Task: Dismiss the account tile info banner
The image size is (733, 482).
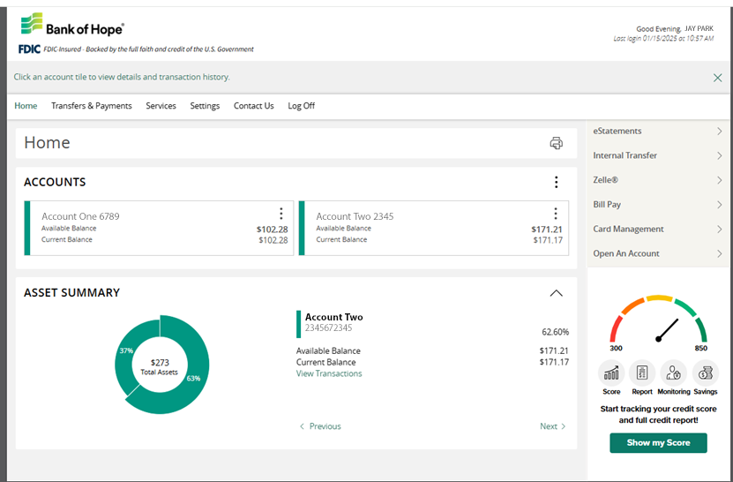Action: pos(718,78)
